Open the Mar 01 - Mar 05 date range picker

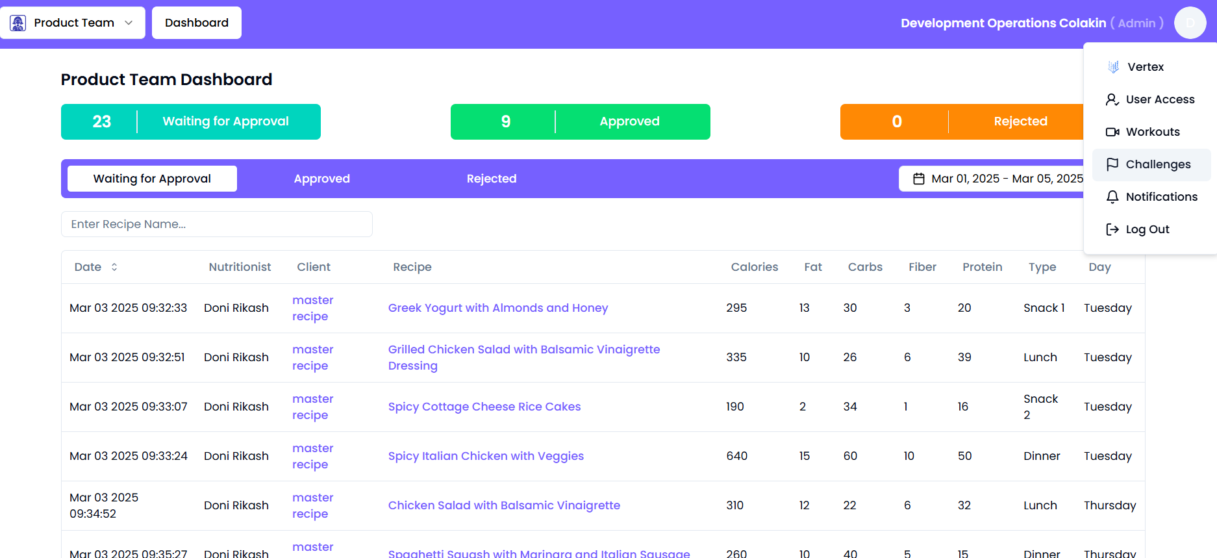1000,179
